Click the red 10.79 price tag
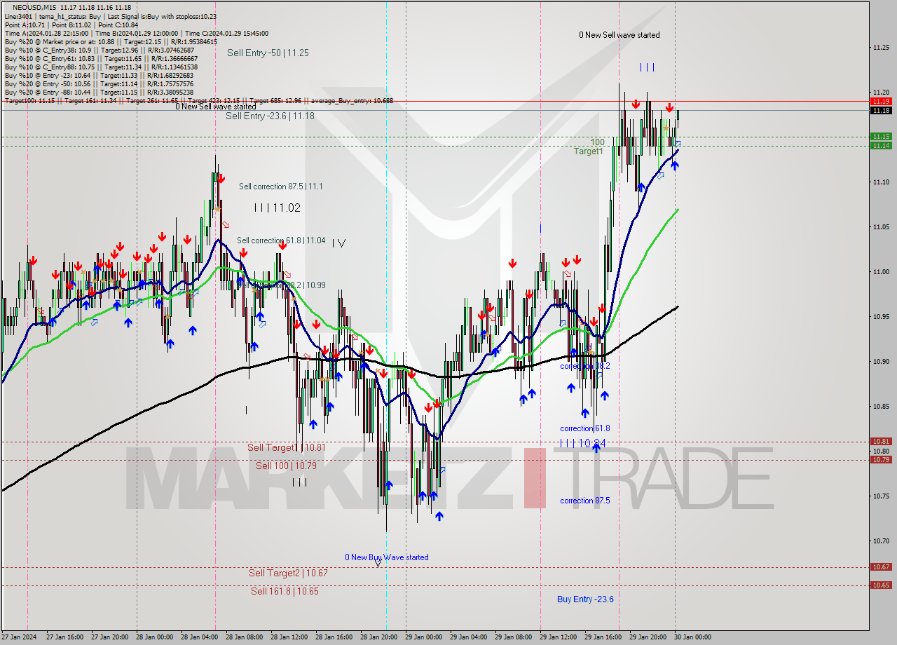This screenshot has height=645, width=897. point(881,459)
